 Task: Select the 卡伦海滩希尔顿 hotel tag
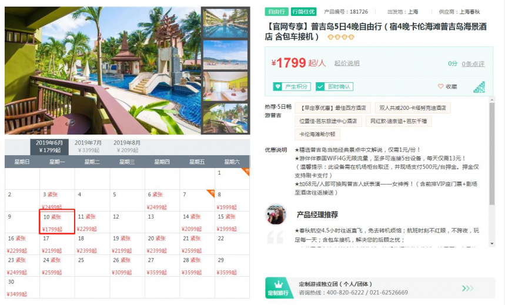317,135
